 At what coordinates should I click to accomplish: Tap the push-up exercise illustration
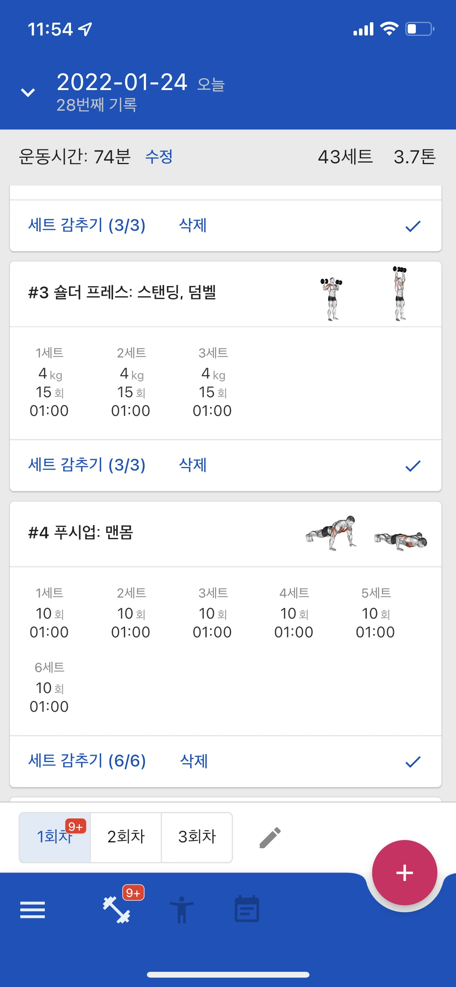(x=366, y=533)
